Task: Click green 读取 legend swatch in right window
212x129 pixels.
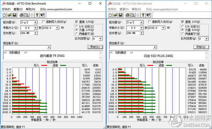Action: point(169,66)
